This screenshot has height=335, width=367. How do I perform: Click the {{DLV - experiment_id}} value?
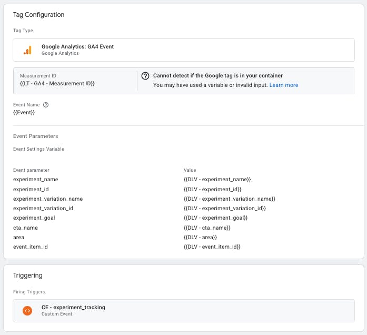213,189
